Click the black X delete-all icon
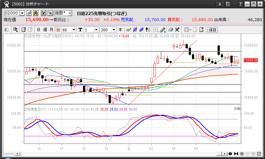The image size is (265, 159). click(x=177, y=30)
